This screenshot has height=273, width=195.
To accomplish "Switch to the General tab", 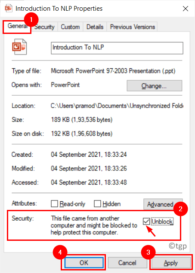I will [17, 27].
